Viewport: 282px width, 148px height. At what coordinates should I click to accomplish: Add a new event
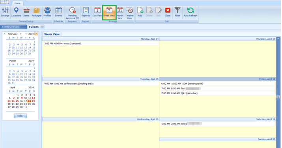coord(140,12)
